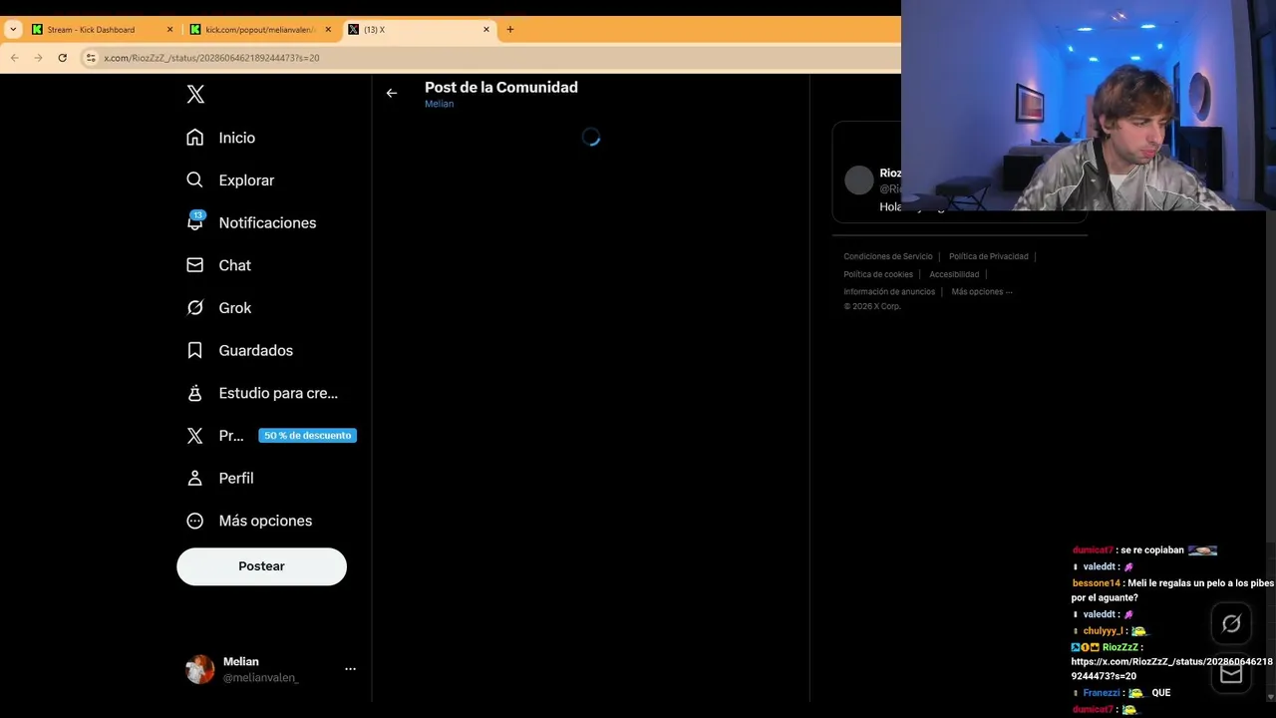
Task: Click bessone14 username in chat overlay
Action: click(x=1097, y=583)
